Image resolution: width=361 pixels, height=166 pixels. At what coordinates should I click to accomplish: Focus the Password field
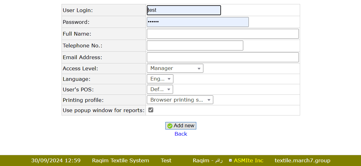click(197, 22)
